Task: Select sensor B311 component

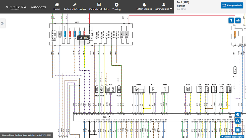Action: coord(153,89)
